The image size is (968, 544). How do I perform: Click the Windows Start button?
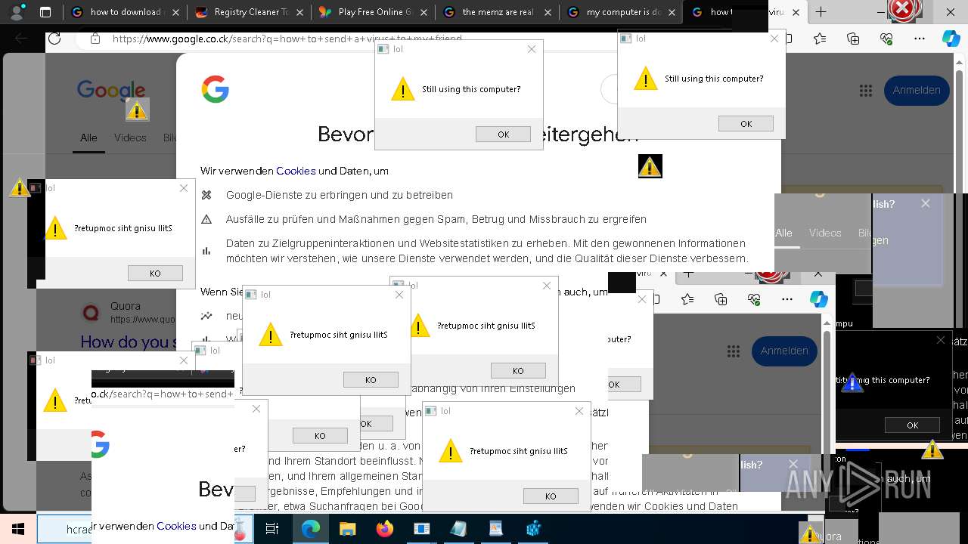point(17,529)
